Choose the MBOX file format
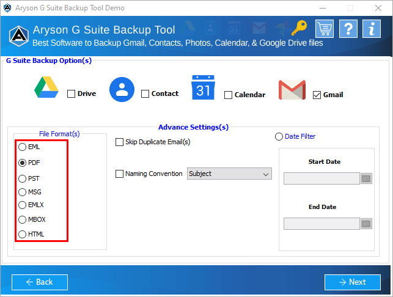 click(22, 219)
